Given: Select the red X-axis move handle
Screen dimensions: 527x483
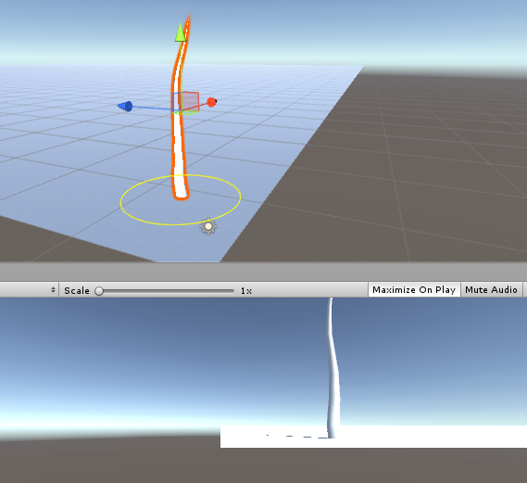Looking at the screenshot, I should point(212,102).
